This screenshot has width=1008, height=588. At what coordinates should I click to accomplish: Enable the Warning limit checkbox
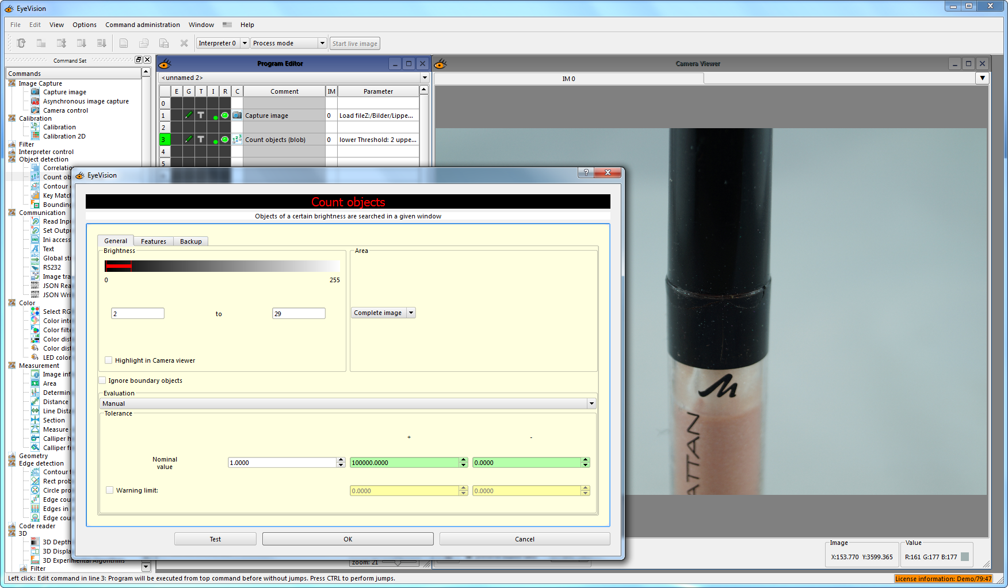click(x=110, y=490)
